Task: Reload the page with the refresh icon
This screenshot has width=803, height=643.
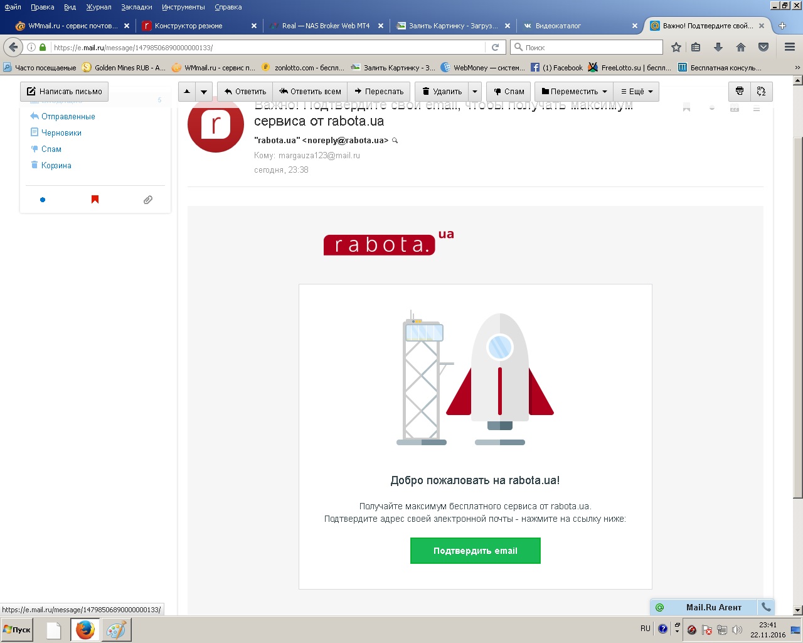Action: click(x=495, y=47)
